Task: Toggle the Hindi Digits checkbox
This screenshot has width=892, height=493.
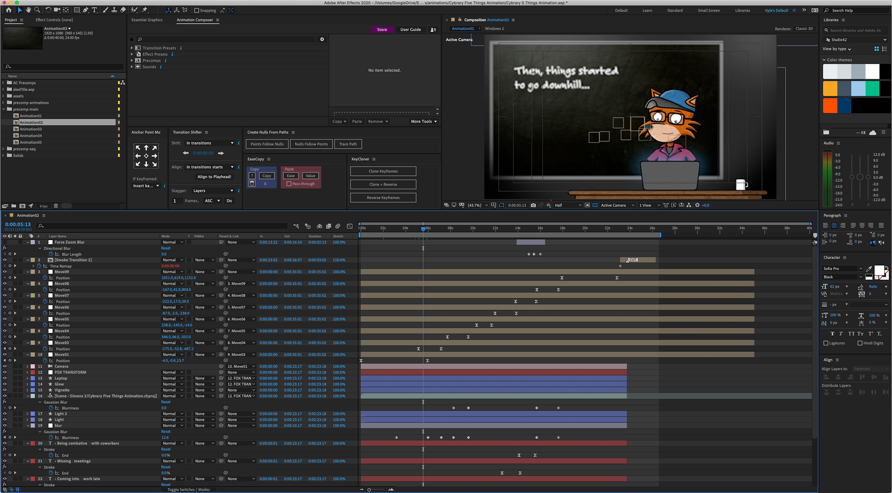Action: (x=860, y=343)
